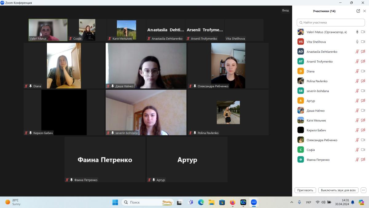Select Даша Наїнко in participants list
This screenshot has width=369, height=208.
(331, 111)
